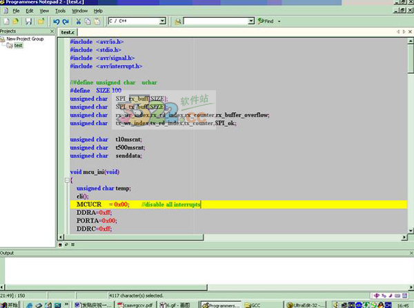This screenshot has width=414, height=308.
Task: Select New Project Group in the tree
Action: tap(25, 39)
